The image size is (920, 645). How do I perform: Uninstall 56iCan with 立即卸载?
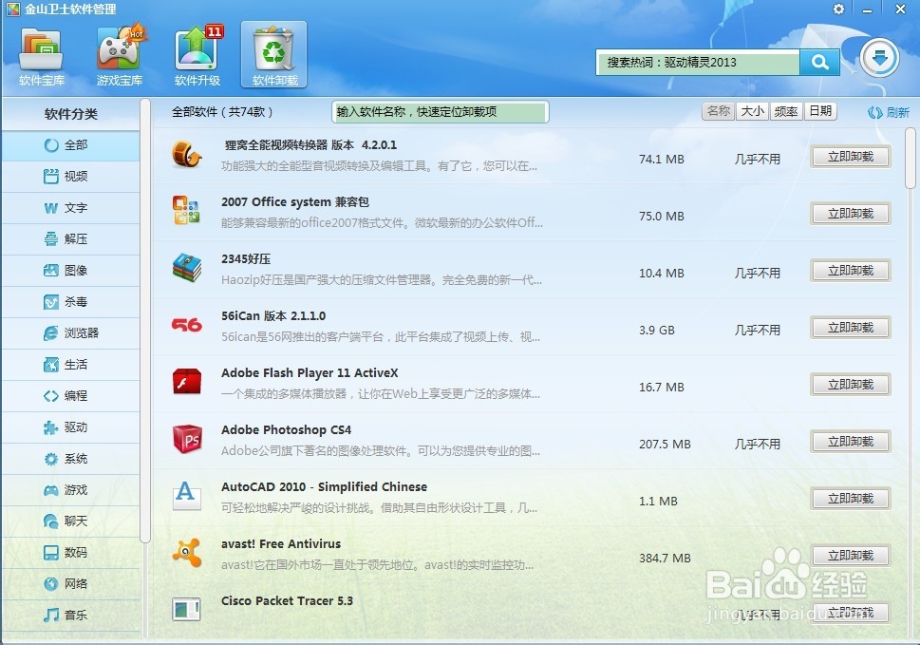(x=850, y=328)
